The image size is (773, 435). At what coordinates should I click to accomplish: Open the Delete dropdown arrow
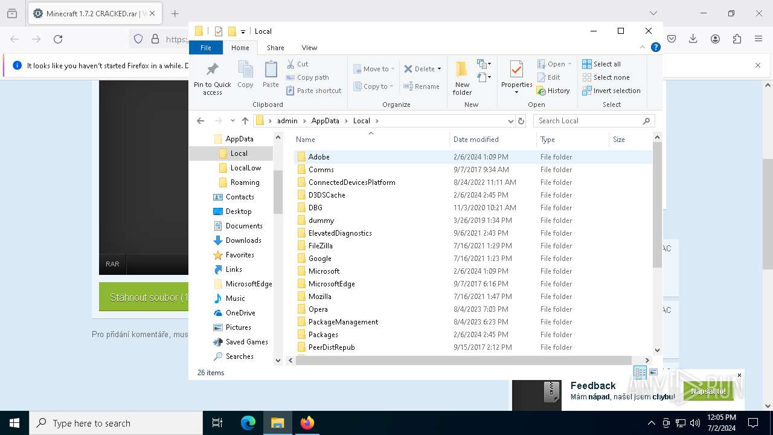point(439,69)
